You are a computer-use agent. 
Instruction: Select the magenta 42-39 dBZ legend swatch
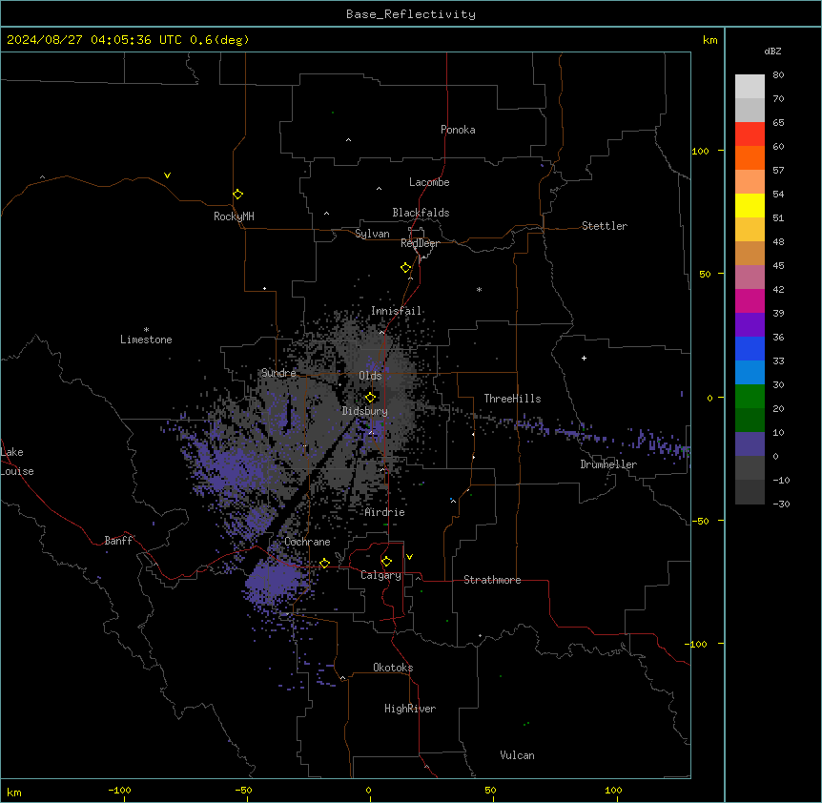750,300
